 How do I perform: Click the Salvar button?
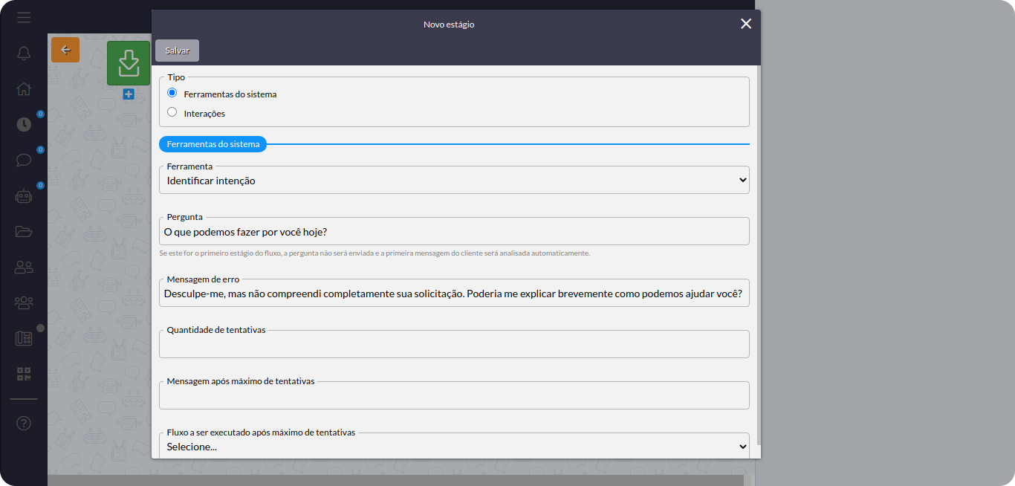177,51
